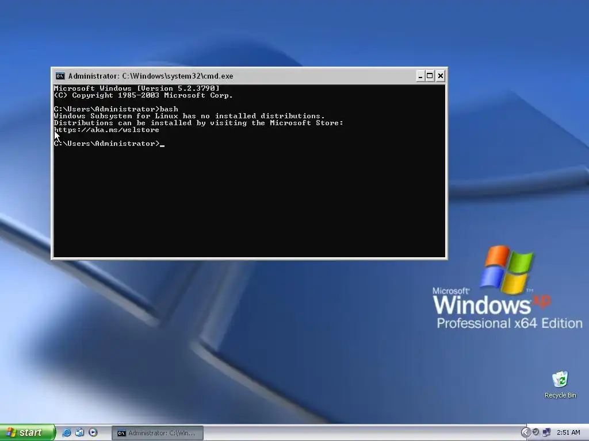Launch Internet Explorer from Quick Launch
Viewport: 589px width, 441px height.
(67, 432)
